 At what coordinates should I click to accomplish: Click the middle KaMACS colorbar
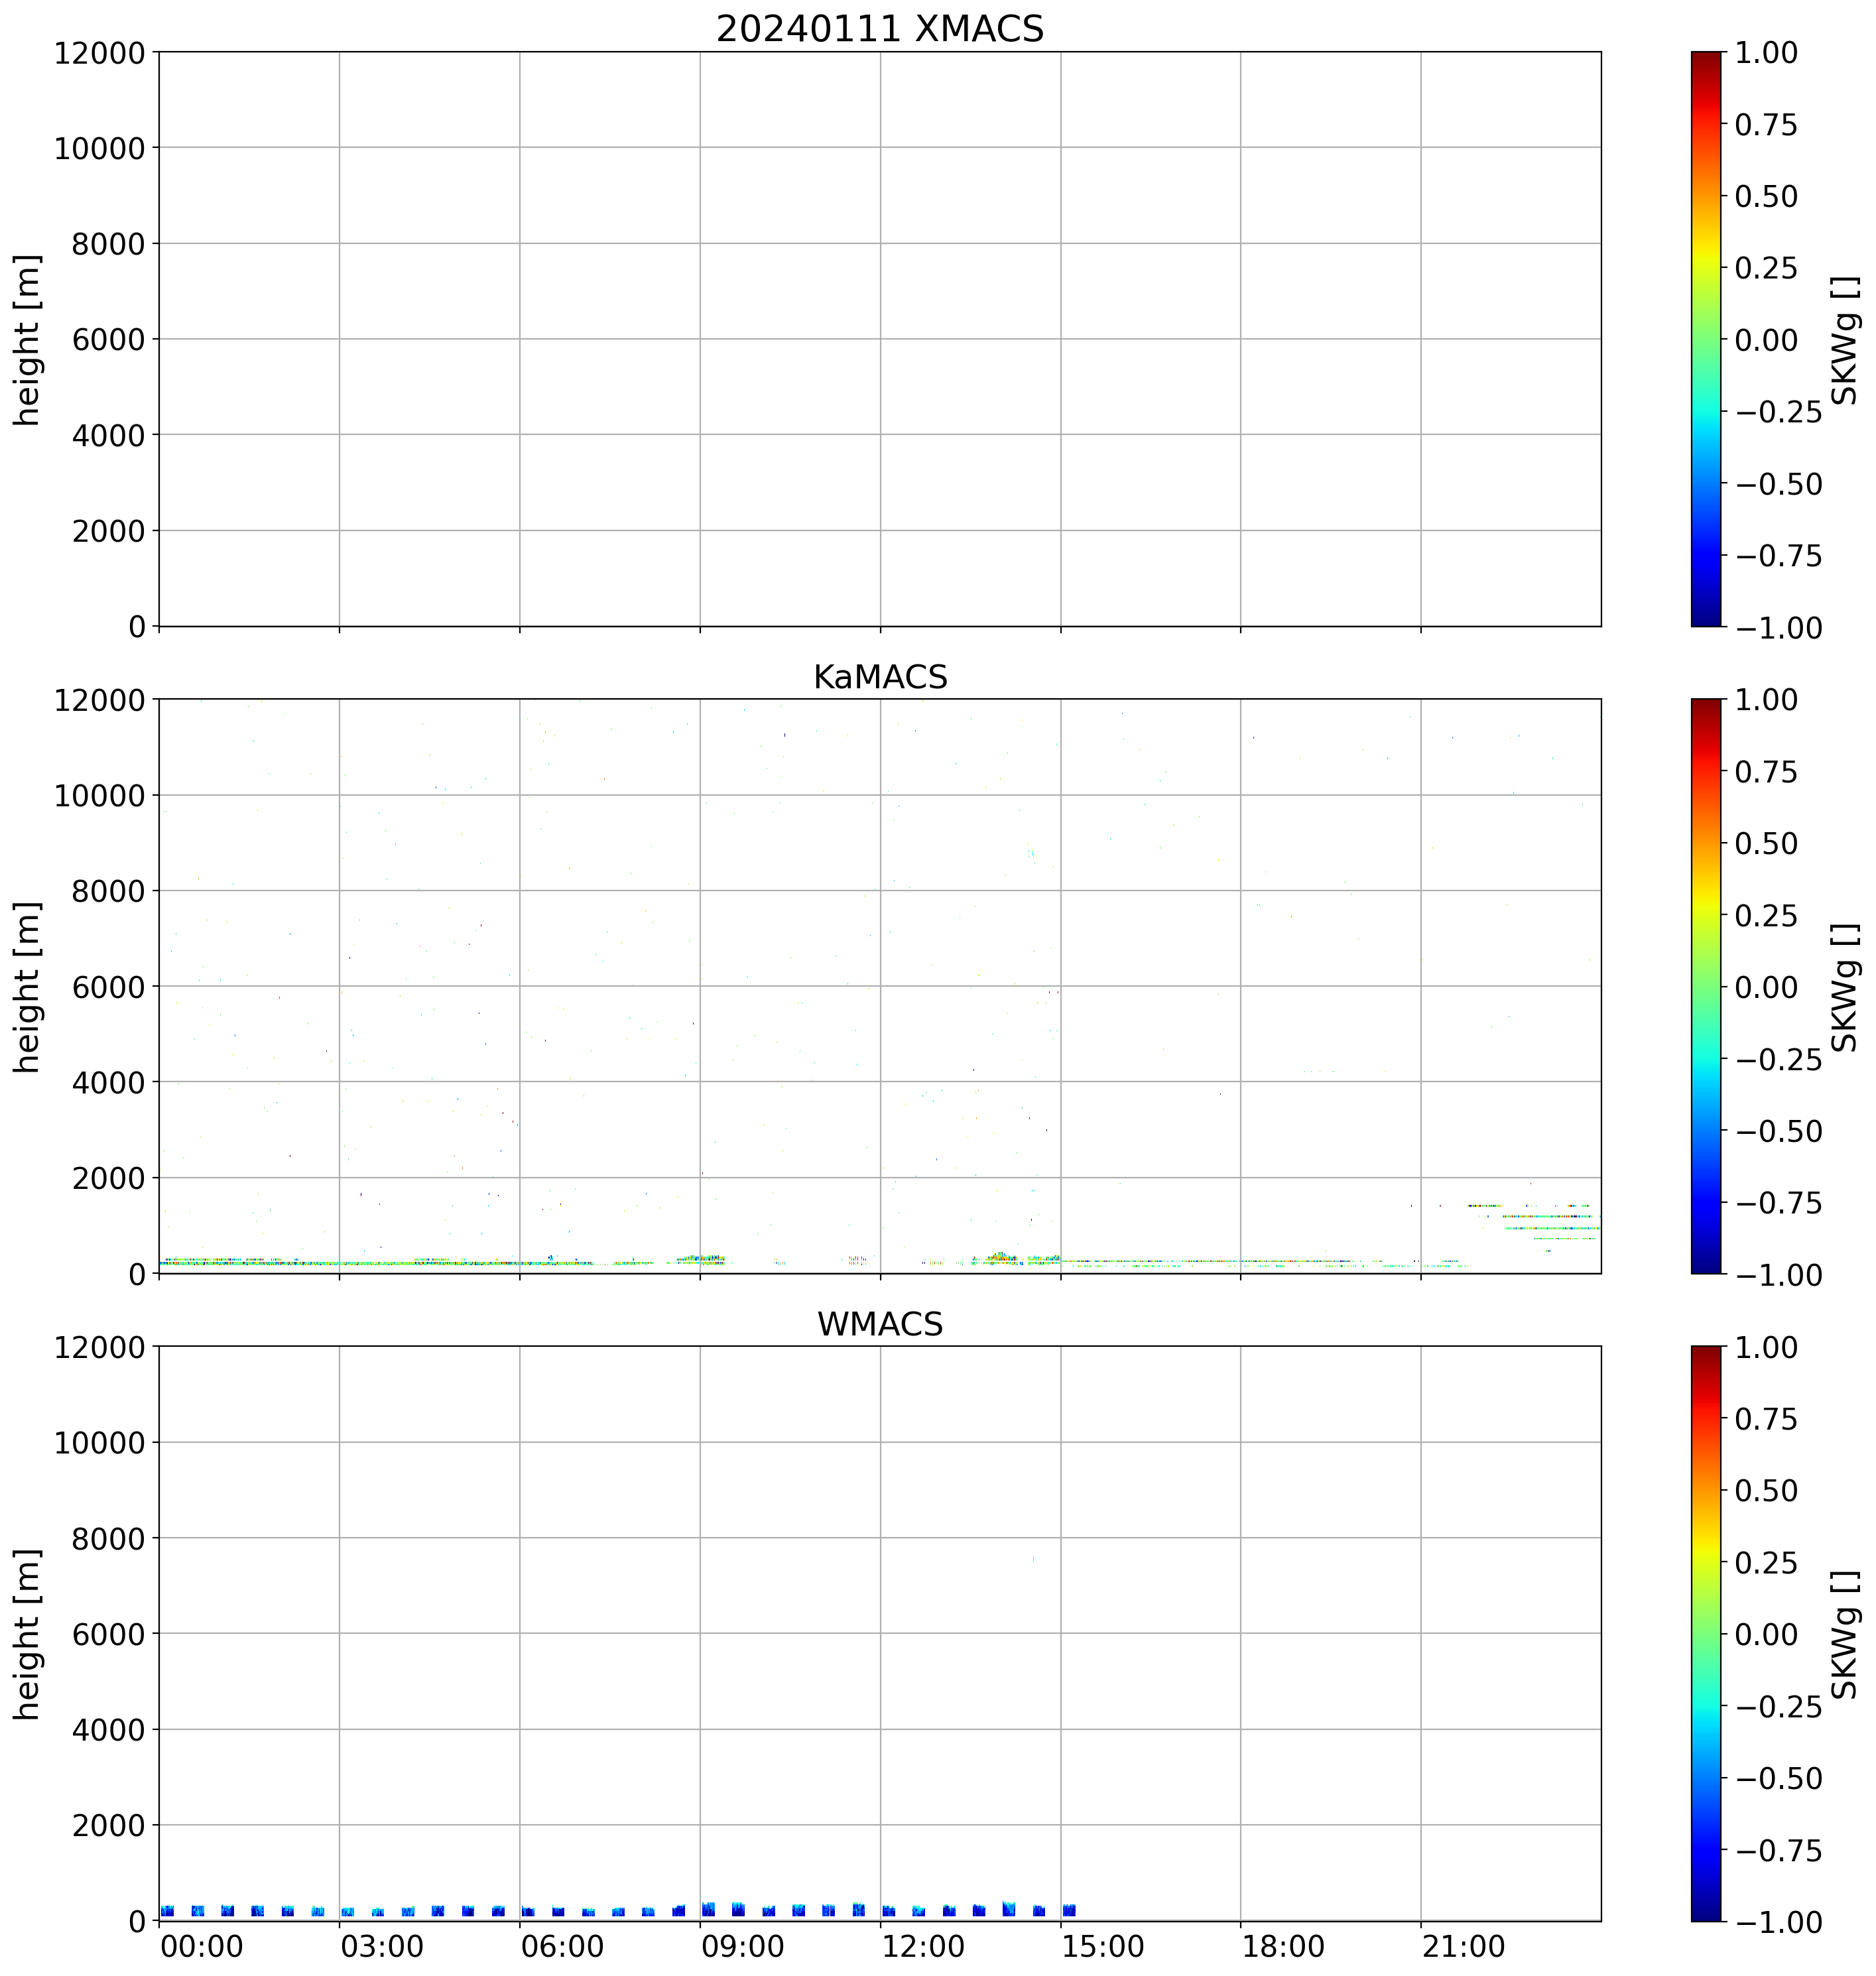(1706, 986)
